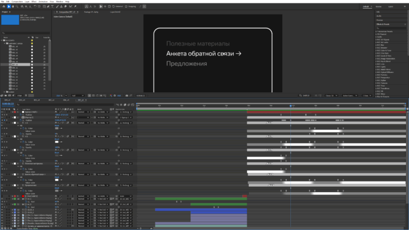Open the timeline Composition Mini-Flowchart
The height and width of the screenshot is (230, 409).
coord(117,104)
